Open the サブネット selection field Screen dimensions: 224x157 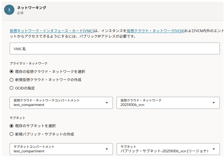[x=164, y=149]
